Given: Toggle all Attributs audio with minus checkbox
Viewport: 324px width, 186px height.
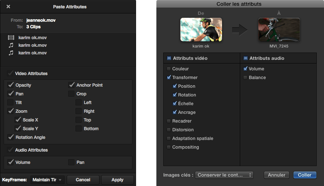Looking at the screenshot, I should tap(246, 58).
